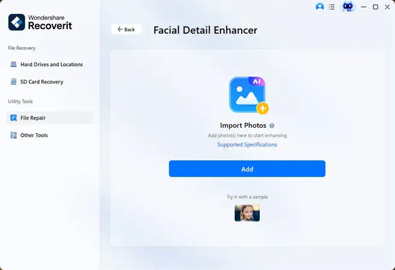The height and width of the screenshot is (270, 395).
Task: Maximize the Recoverit window
Action: (x=375, y=7)
